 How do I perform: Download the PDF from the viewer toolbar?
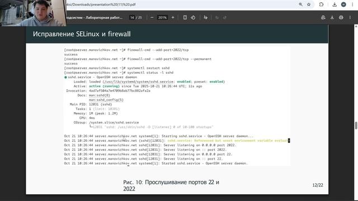pyautogui.click(x=332, y=17)
